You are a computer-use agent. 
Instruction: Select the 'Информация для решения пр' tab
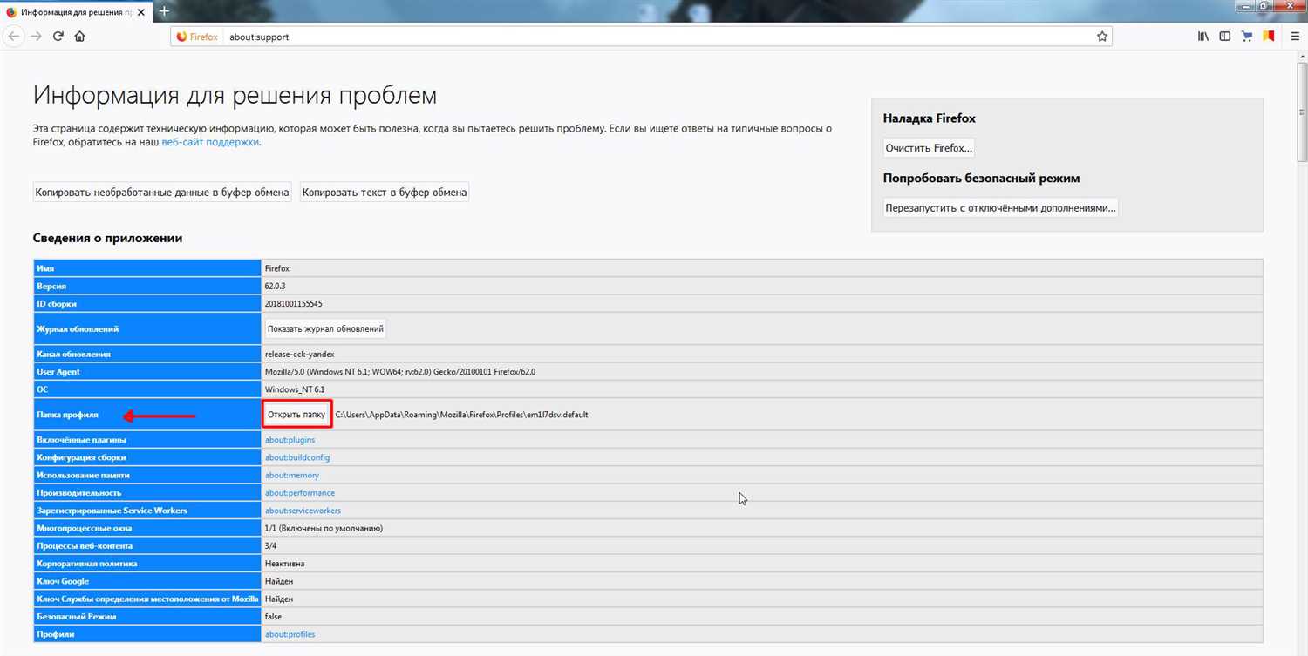[x=77, y=12]
